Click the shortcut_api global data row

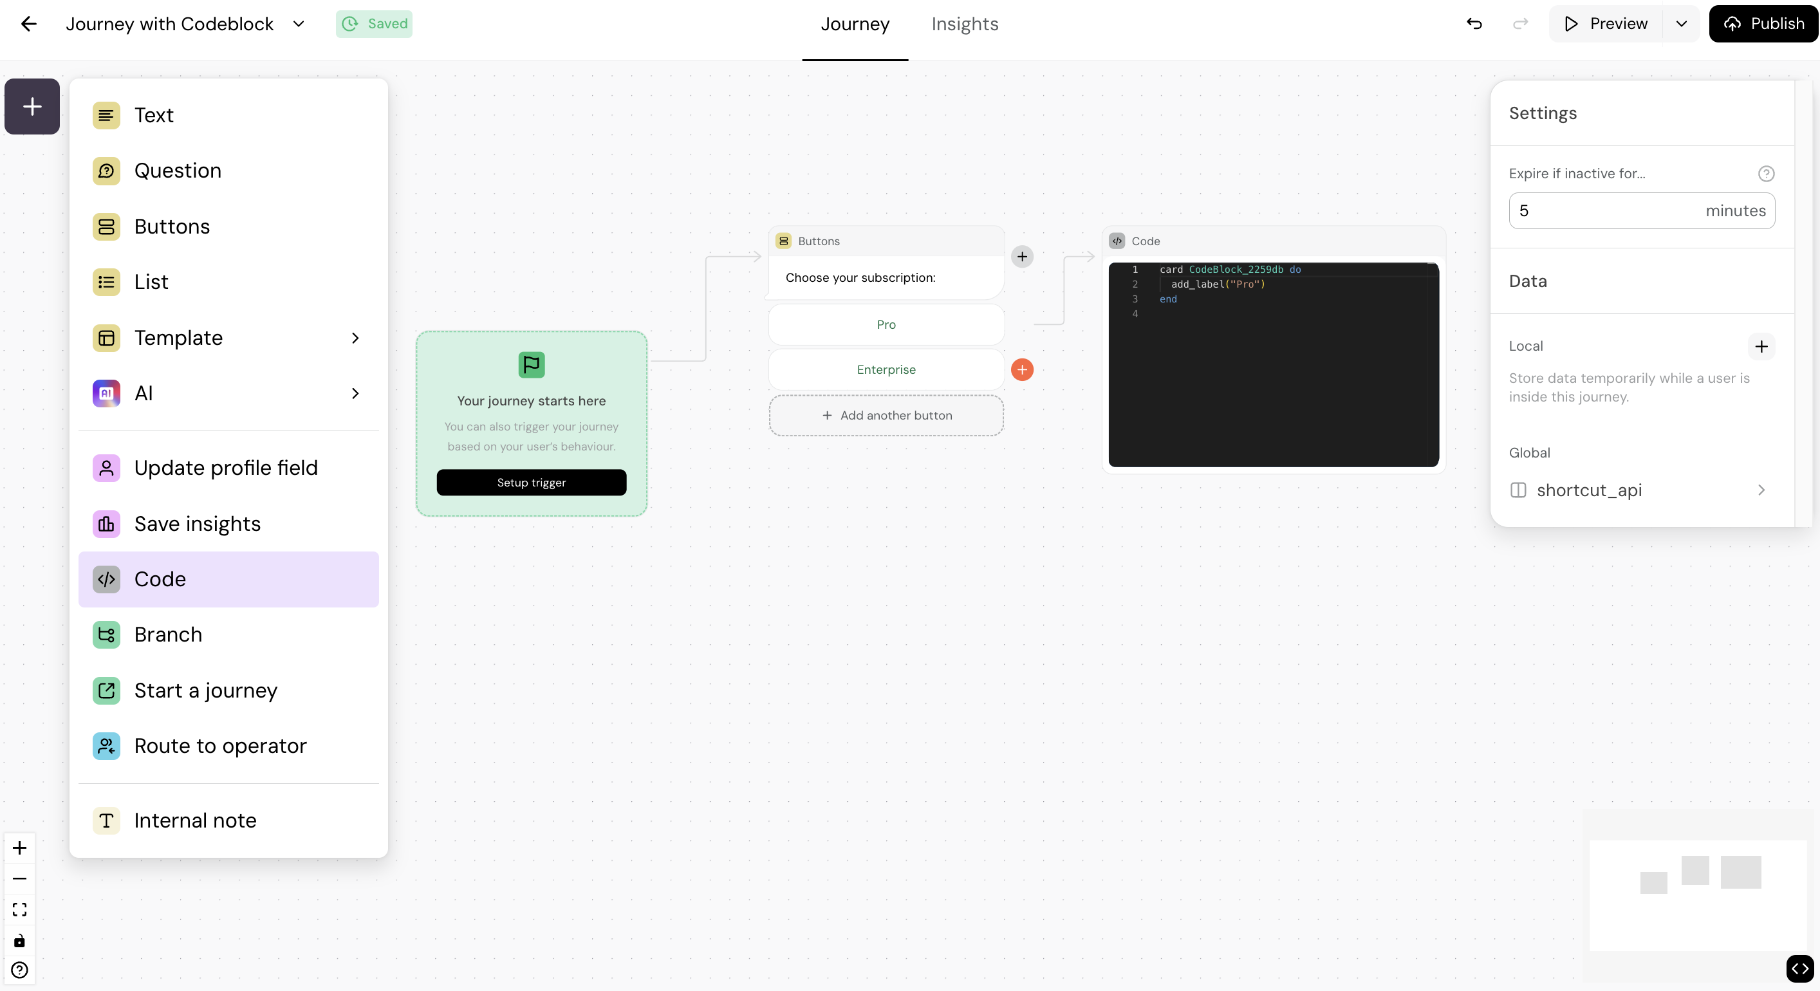tap(1641, 491)
